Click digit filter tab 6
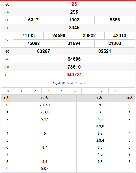The image size is (136, 173). pos(88,91)
